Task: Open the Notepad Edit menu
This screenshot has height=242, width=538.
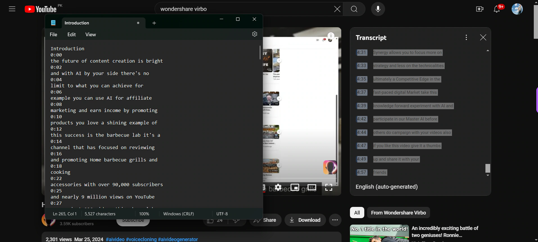Action: (72, 35)
